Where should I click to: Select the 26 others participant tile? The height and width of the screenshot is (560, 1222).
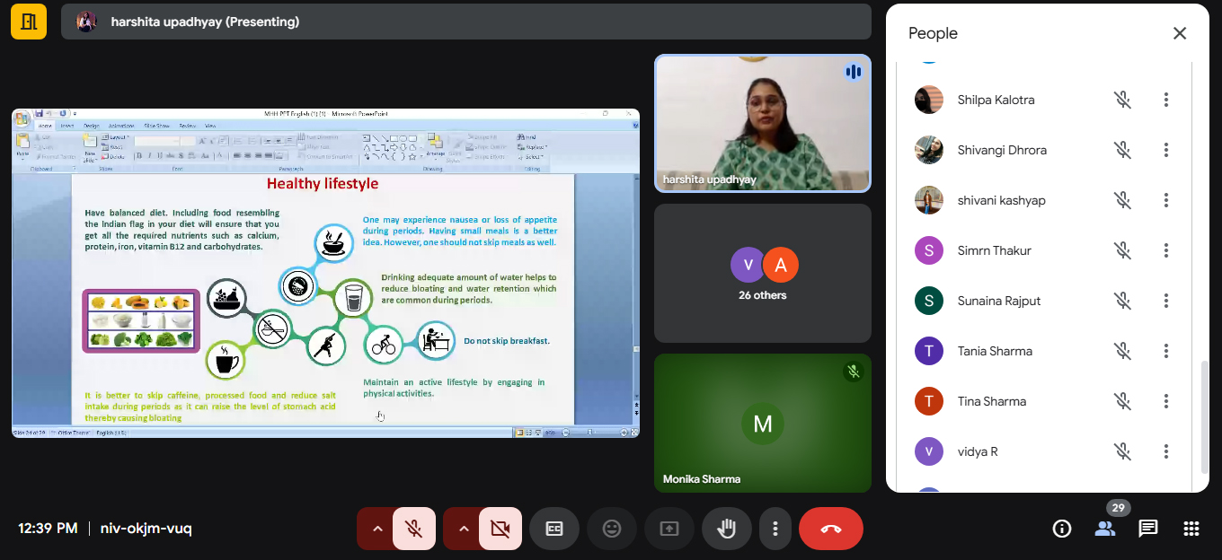(763, 273)
